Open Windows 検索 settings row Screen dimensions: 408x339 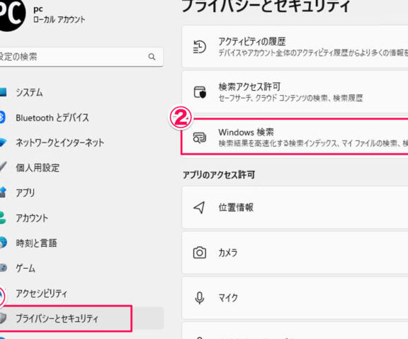[x=295, y=137]
